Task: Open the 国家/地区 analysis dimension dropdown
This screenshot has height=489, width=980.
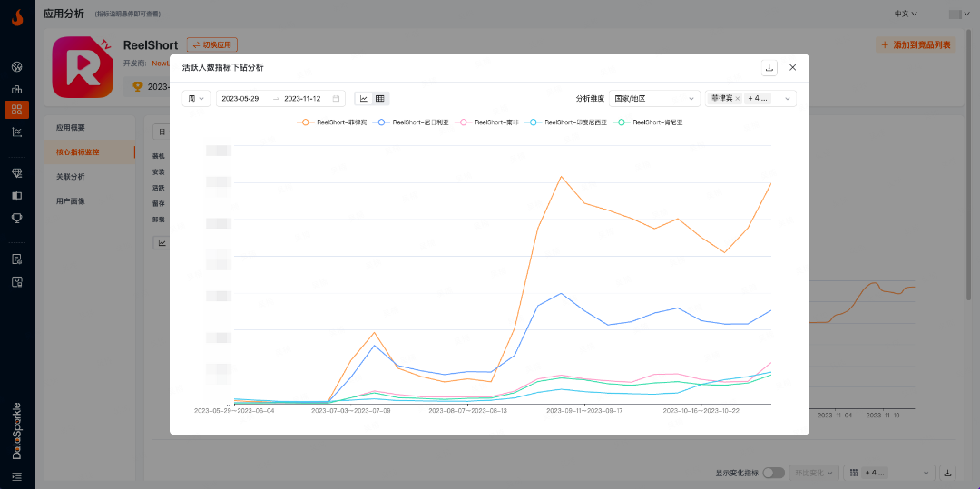Action: click(x=653, y=98)
